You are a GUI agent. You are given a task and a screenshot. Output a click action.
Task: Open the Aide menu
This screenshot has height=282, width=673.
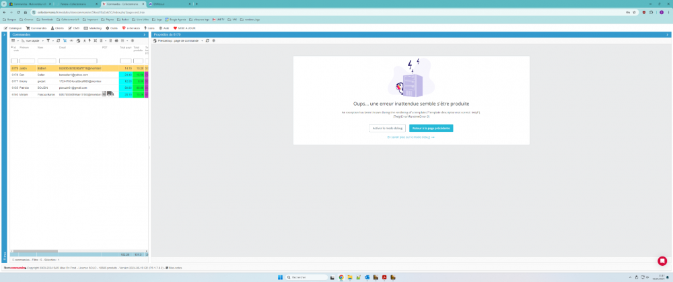164,28
